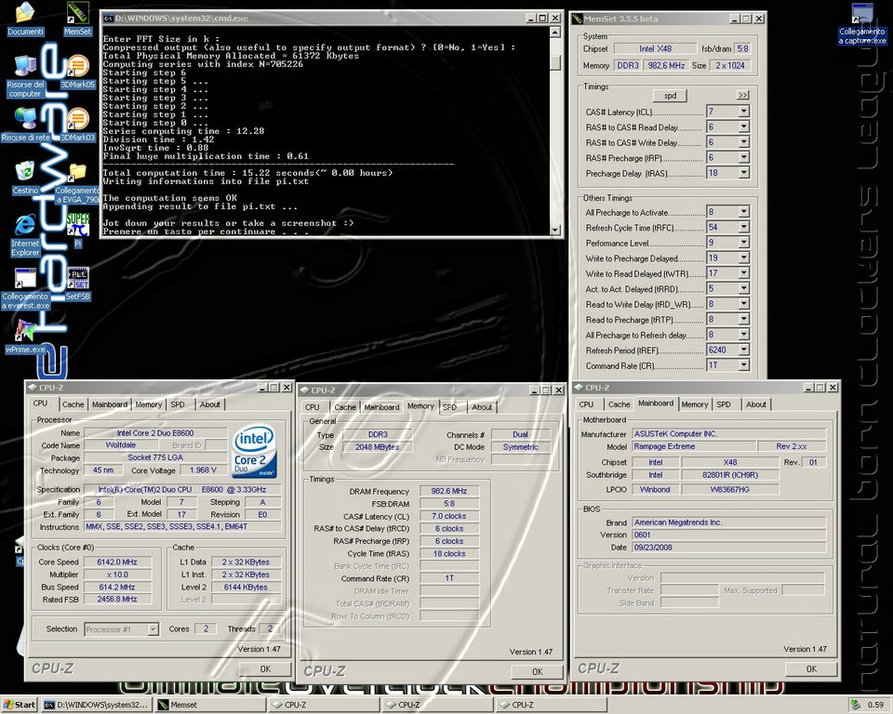
Task: Click the Total computation time line in cmd
Action: tap(247, 173)
